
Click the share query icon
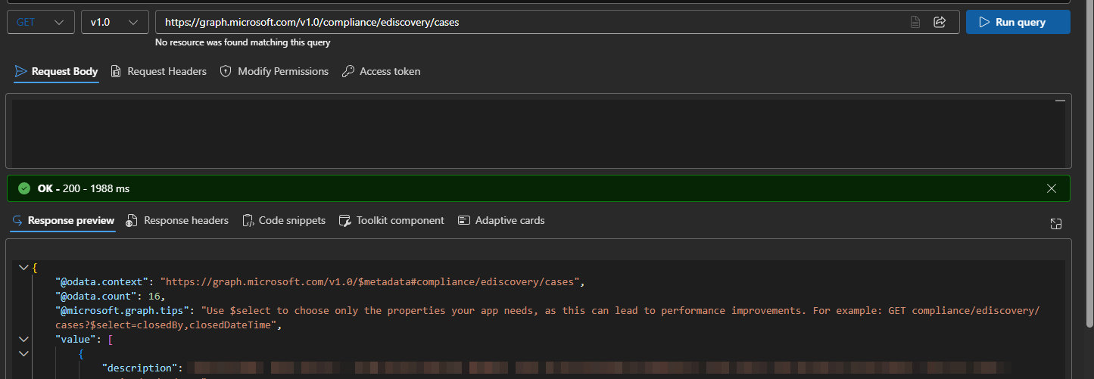tap(940, 22)
